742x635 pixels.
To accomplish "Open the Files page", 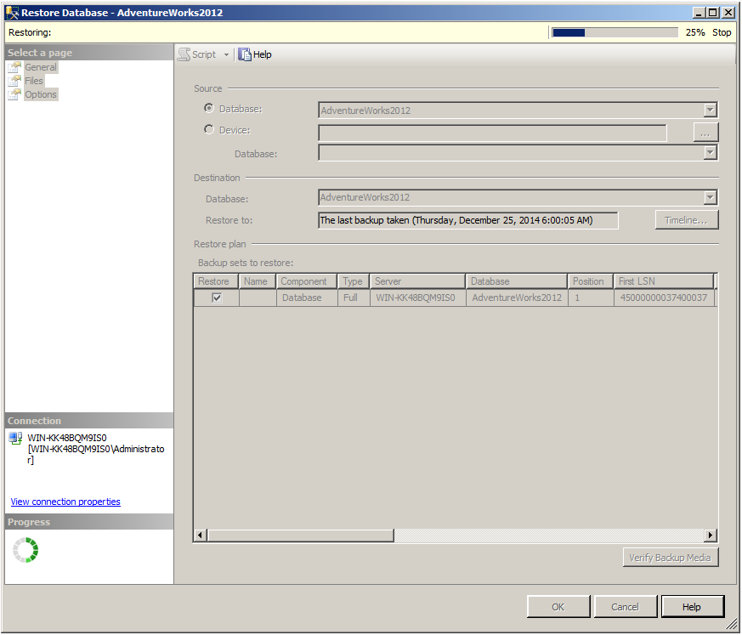I will coord(33,81).
